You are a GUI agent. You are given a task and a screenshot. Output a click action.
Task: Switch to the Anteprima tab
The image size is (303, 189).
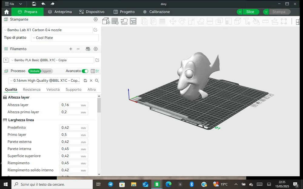(60, 12)
